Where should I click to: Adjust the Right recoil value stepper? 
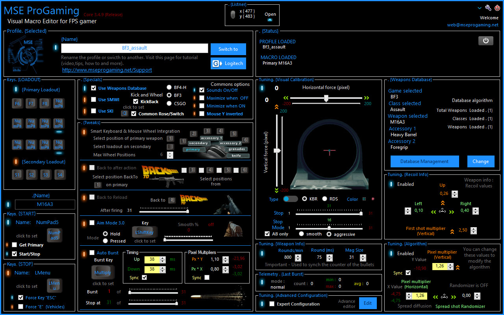coord(476,211)
